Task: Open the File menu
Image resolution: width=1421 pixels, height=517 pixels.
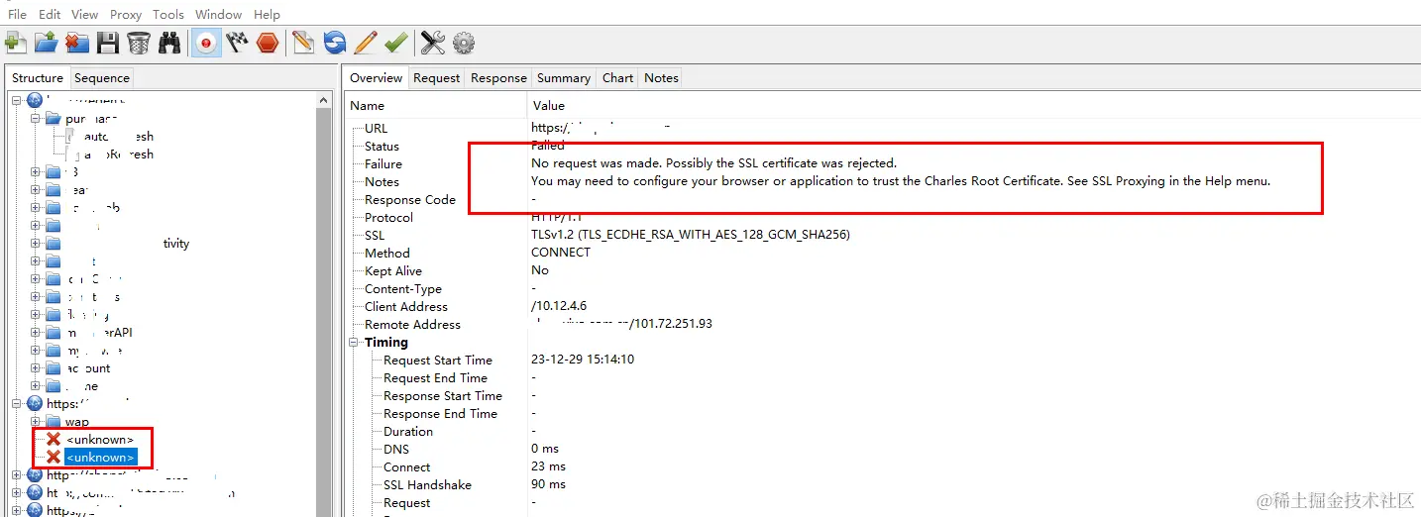Action: coord(17,14)
